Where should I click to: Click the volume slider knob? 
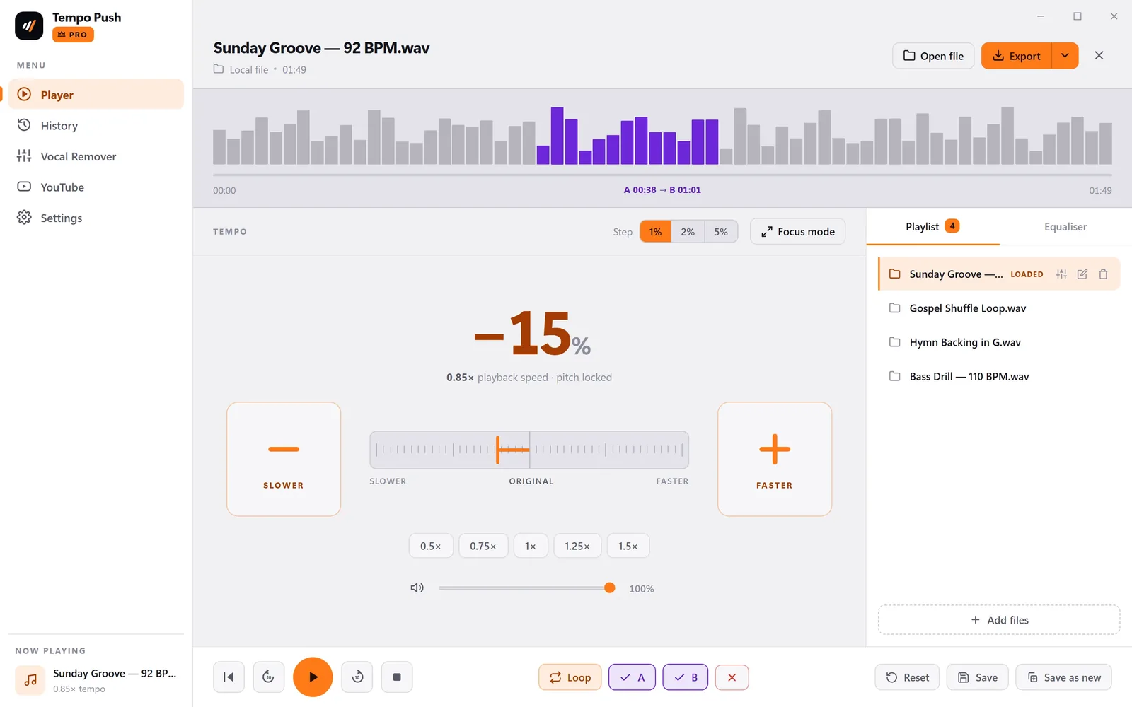click(610, 588)
